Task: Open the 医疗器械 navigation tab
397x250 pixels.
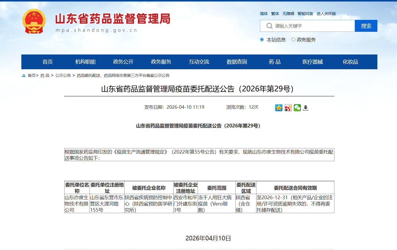Action: pyautogui.click(x=313, y=62)
